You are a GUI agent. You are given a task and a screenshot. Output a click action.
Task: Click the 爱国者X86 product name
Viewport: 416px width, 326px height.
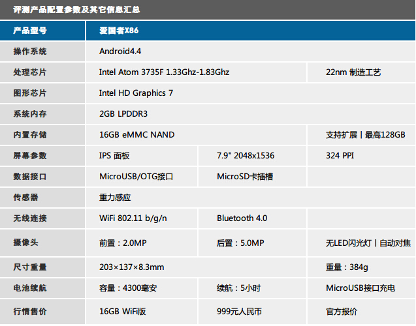[119, 31]
